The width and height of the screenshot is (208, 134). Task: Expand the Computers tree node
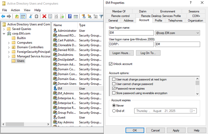(9, 43)
